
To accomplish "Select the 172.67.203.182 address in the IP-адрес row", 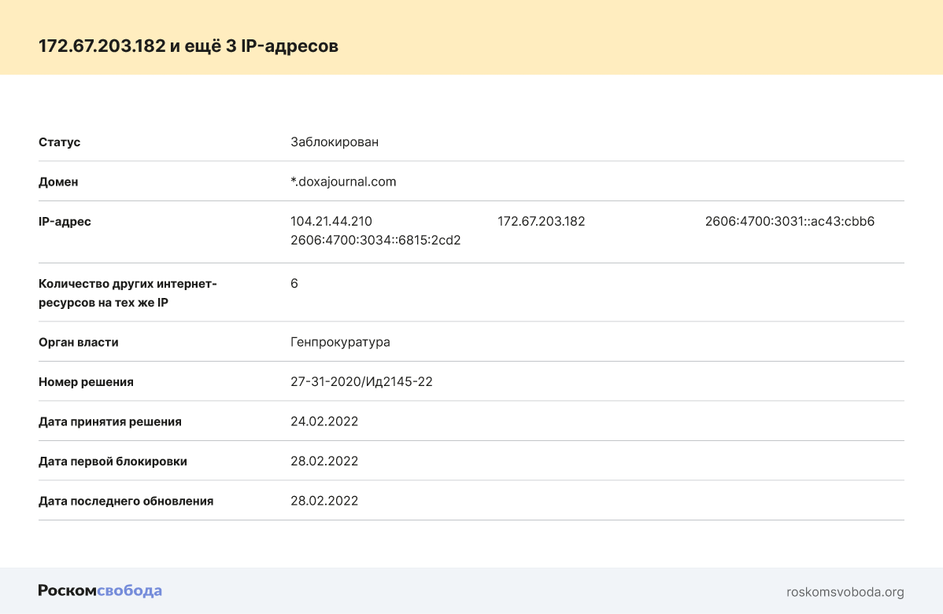I will (x=542, y=222).
